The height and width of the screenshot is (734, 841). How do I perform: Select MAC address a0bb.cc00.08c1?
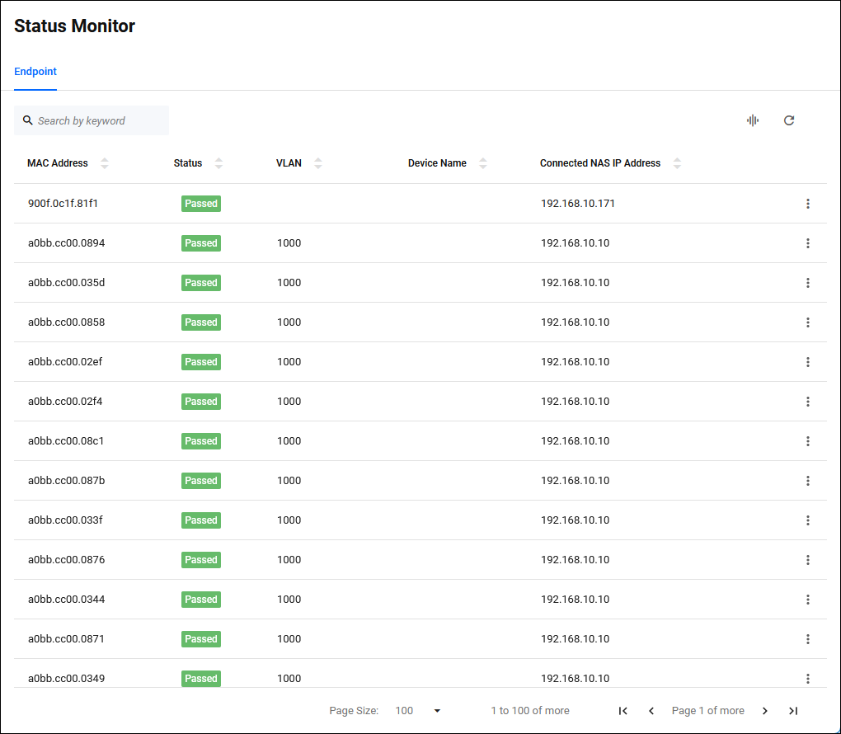click(x=66, y=441)
